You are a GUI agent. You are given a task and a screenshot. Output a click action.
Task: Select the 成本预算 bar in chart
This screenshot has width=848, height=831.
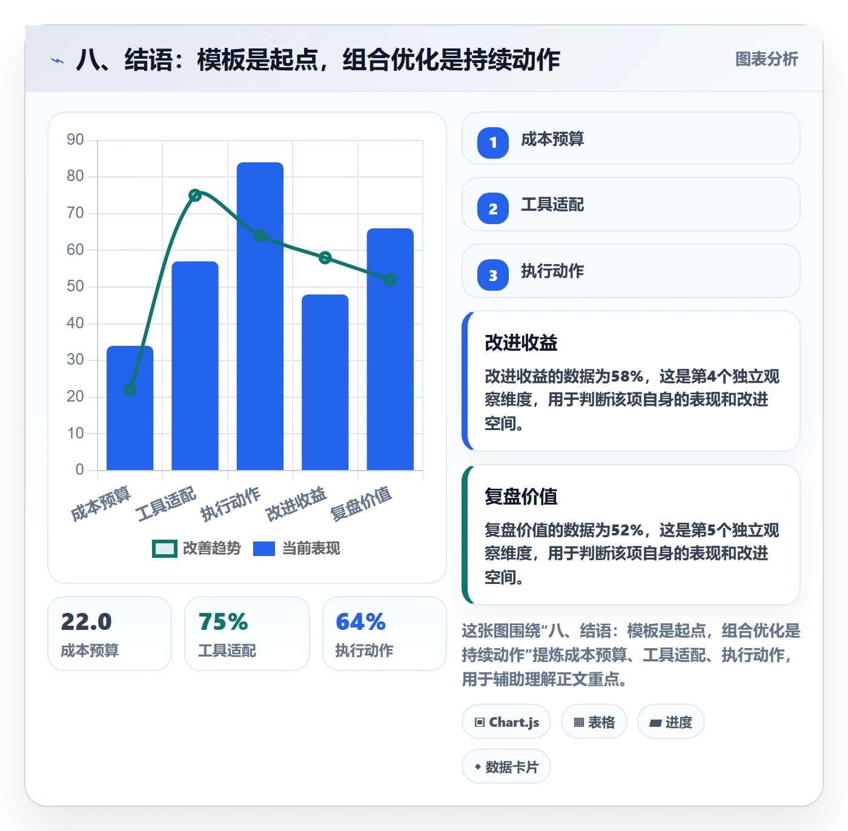[130, 408]
